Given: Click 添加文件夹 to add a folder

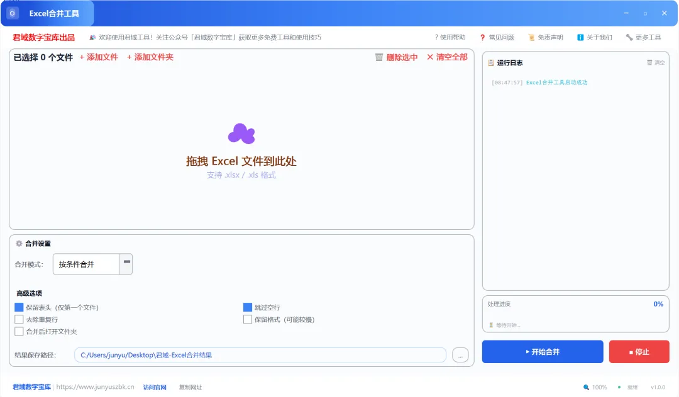Looking at the screenshot, I should 150,57.
